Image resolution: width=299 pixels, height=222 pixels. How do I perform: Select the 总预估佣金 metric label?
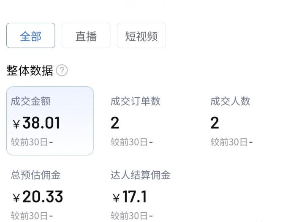pyautogui.click(x=35, y=175)
